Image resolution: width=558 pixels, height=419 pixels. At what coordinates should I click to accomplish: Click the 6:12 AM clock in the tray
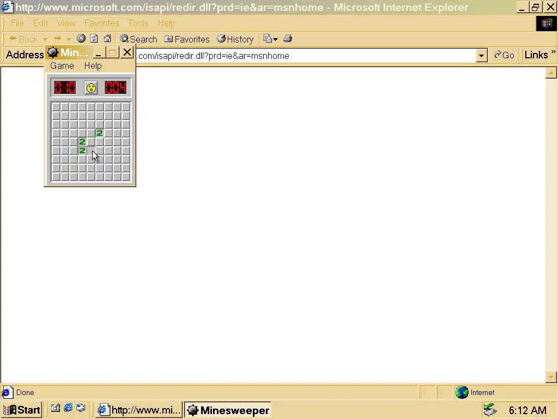527,410
